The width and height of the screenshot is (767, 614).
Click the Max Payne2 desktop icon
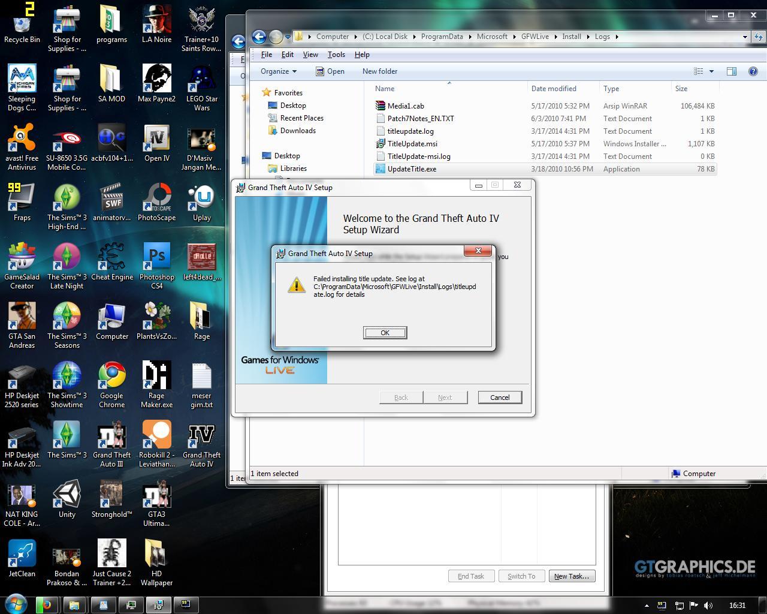(x=156, y=83)
